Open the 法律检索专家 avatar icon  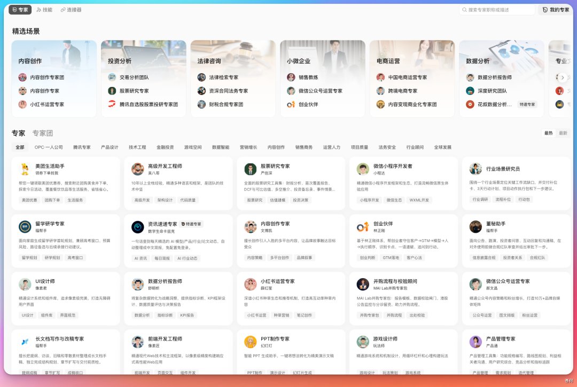point(201,77)
